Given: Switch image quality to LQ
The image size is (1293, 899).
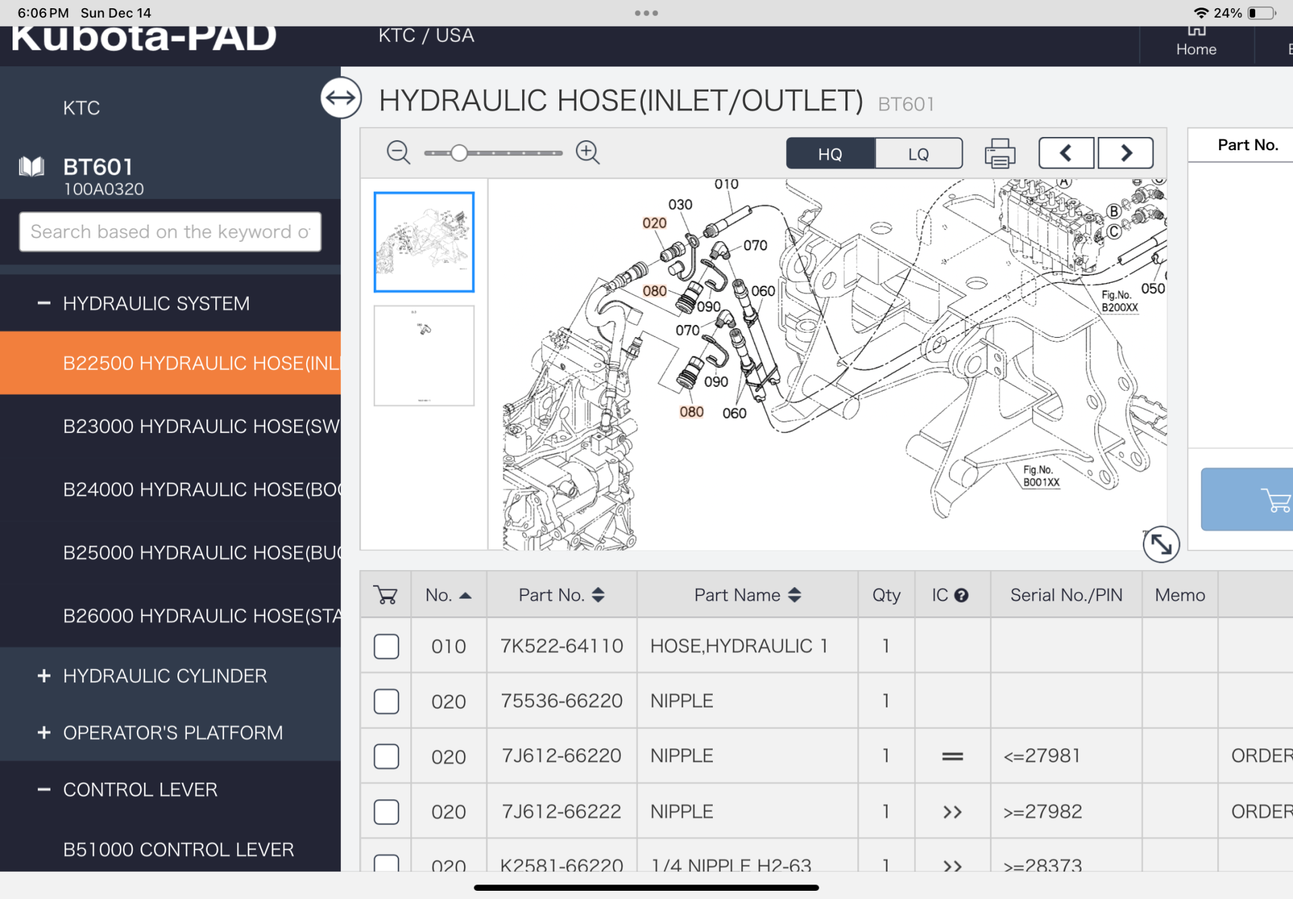Looking at the screenshot, I should 918,154.
